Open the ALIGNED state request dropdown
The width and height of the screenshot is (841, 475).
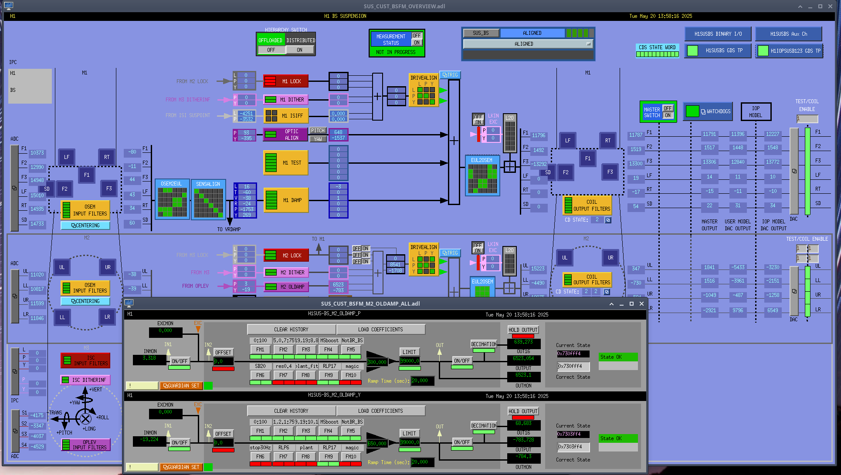pyautogui.click(x=528, y=44)
